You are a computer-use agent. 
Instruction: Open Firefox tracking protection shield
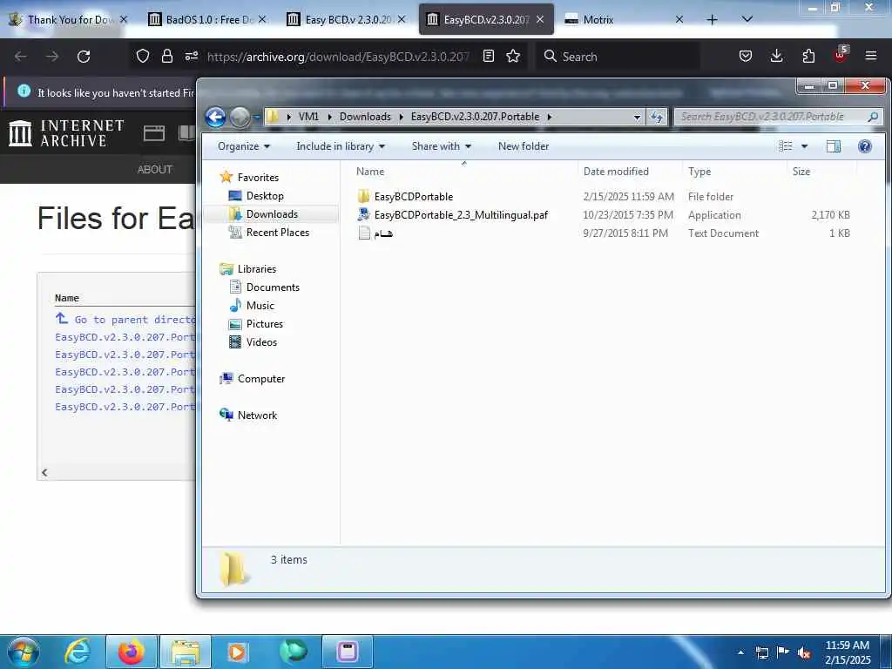[x=143, y=56]
